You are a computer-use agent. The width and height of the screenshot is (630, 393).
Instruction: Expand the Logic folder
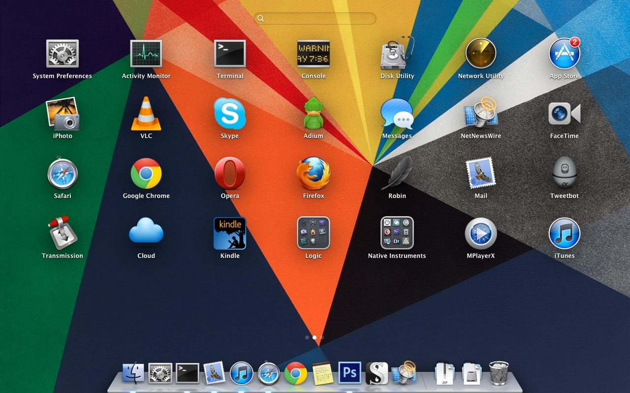pos(314,233)
